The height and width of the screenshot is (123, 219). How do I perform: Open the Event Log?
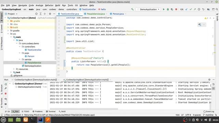pos(209,111)
